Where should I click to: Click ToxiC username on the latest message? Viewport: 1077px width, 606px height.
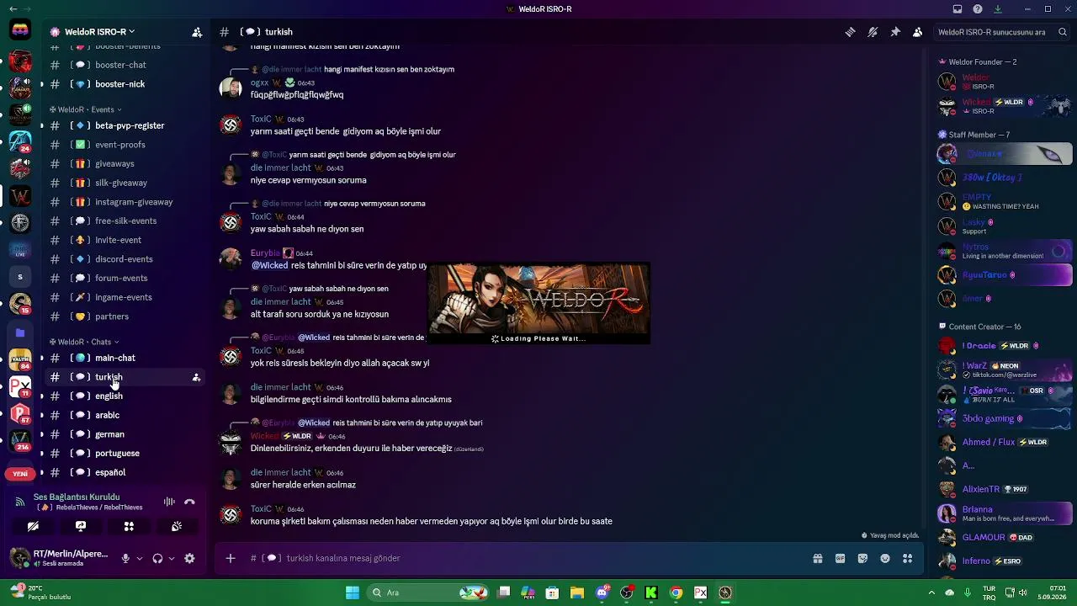click(x=261, y=508)
